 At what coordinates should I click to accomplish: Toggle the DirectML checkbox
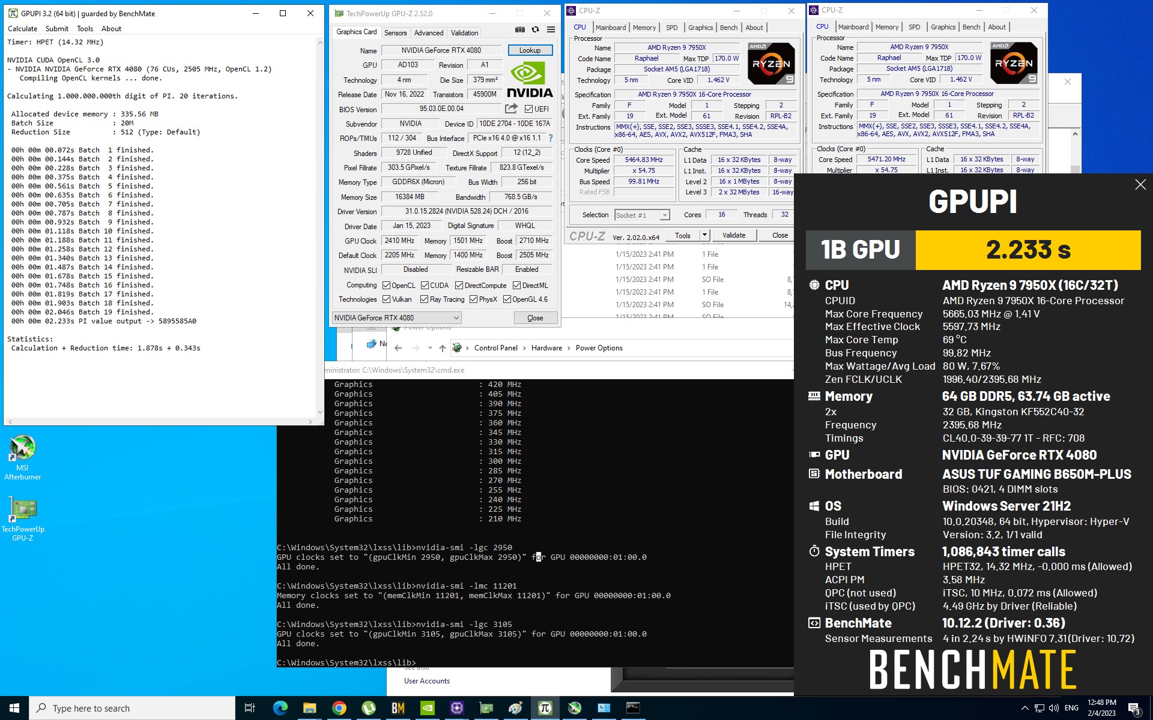516,286
